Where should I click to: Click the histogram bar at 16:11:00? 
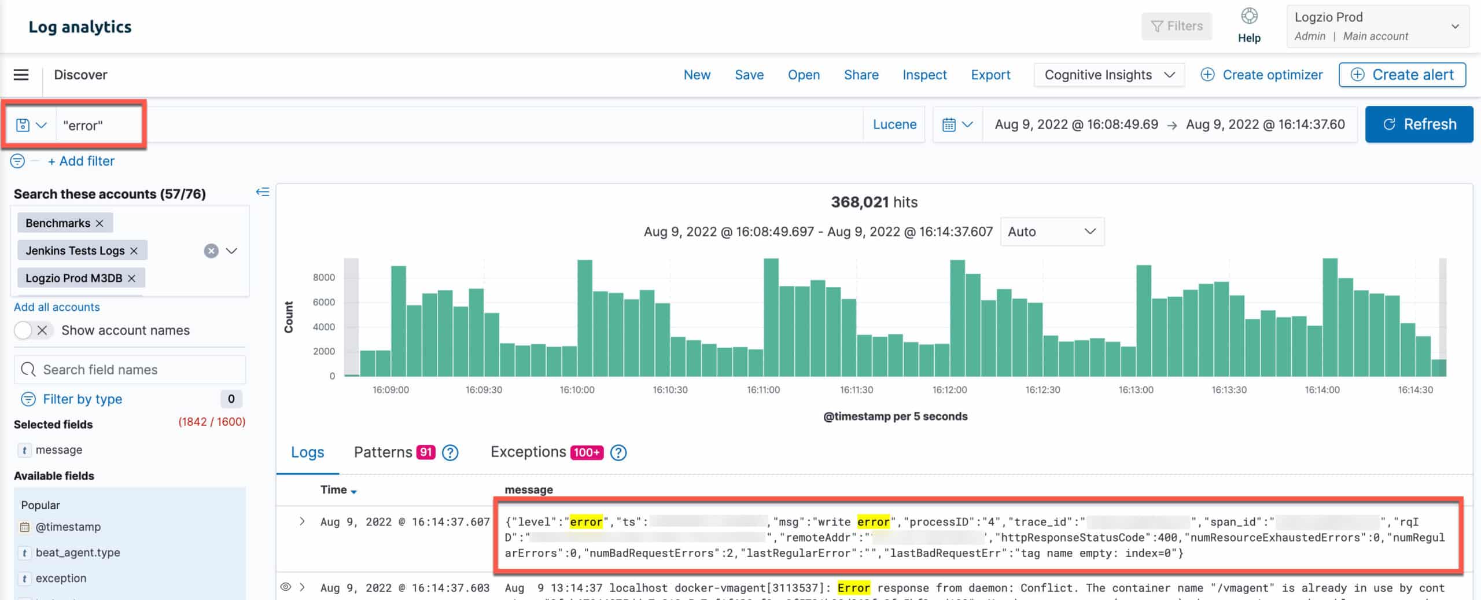[x=771, y=317]
